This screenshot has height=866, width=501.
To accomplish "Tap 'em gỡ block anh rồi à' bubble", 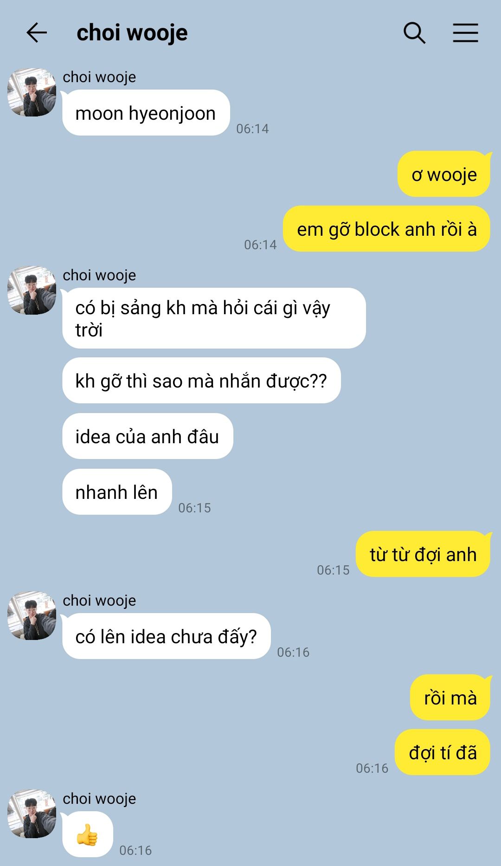I will tap(386, 229).
